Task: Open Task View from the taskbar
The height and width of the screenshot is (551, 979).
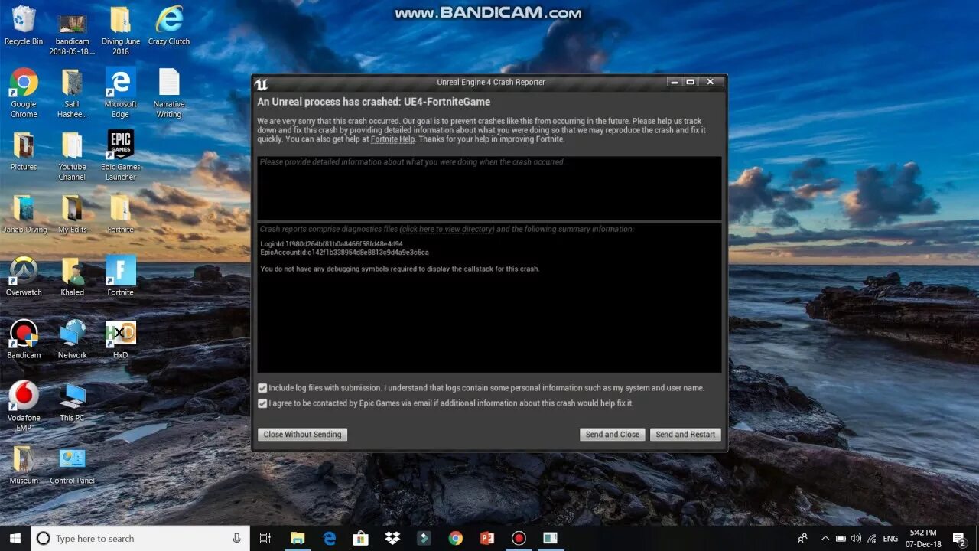Action: click(x=265, y=538)
